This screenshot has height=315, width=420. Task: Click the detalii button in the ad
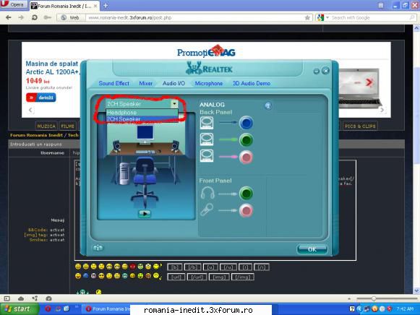(x=41, y=98)
